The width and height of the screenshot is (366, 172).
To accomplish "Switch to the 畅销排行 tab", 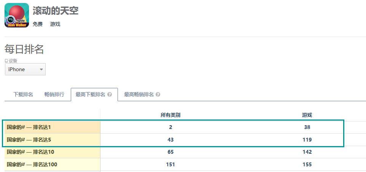I will (54, 94).
